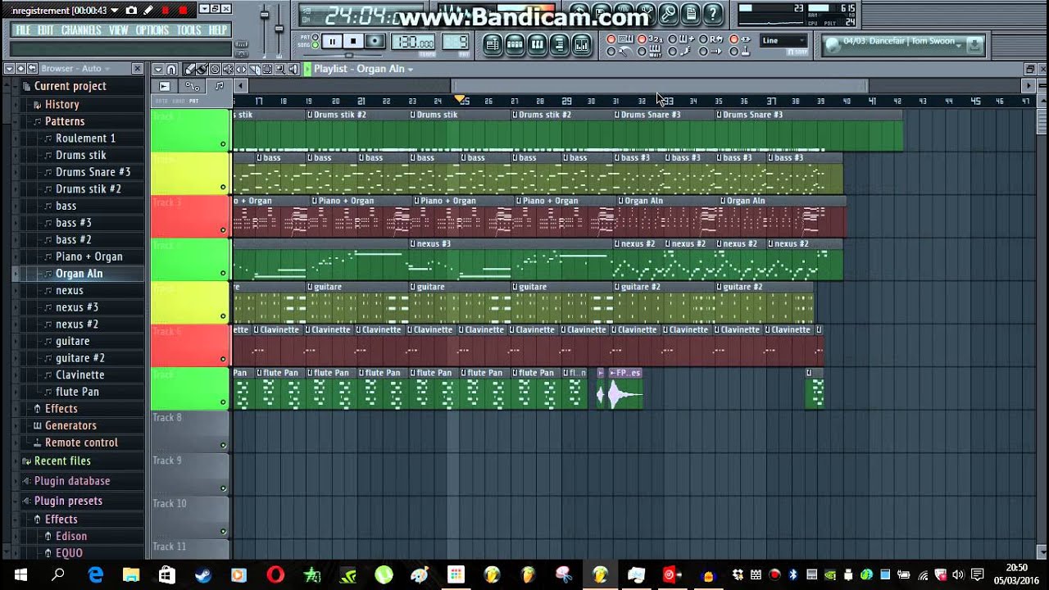Image resolution: width=1049 pixels, height=590 pixels.
Task: Click the playlist horizontal scrollbar thumb
Action: [x=660, y=86]
